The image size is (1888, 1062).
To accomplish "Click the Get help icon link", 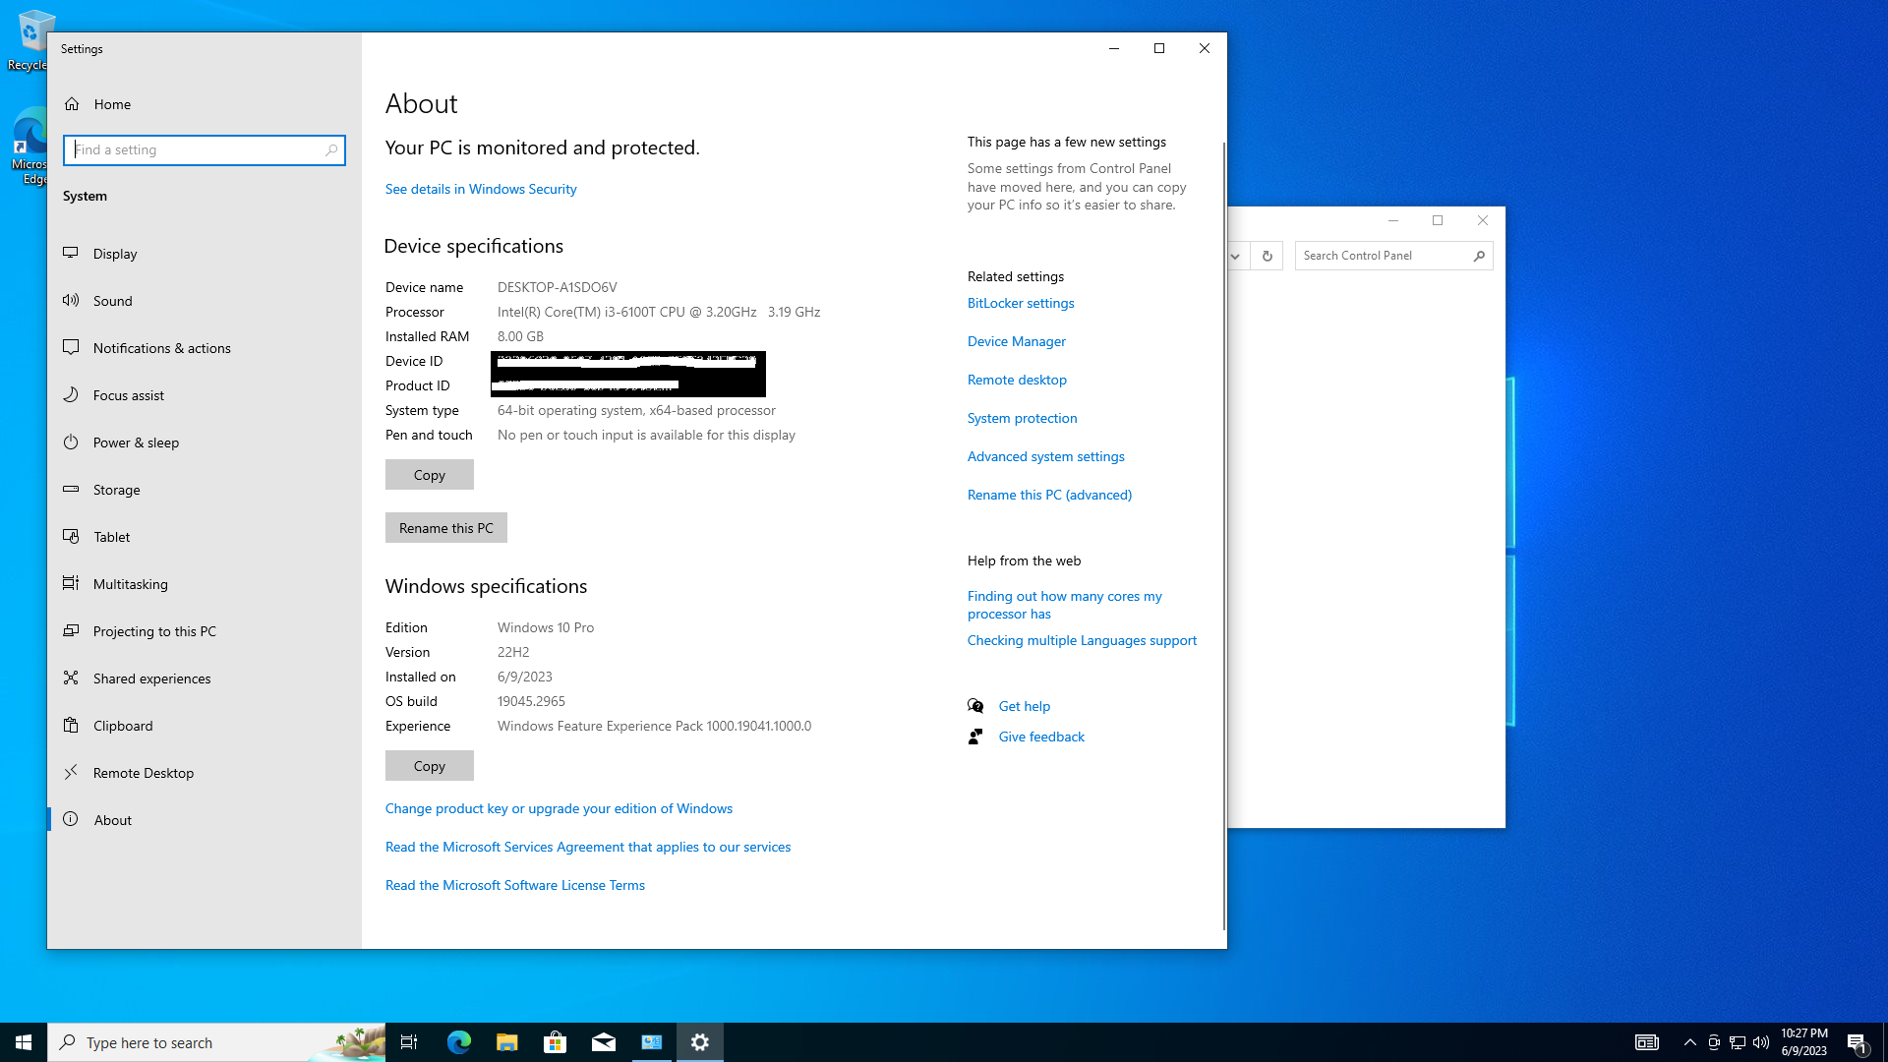I will pyautogui.click(x=975, y=706).
